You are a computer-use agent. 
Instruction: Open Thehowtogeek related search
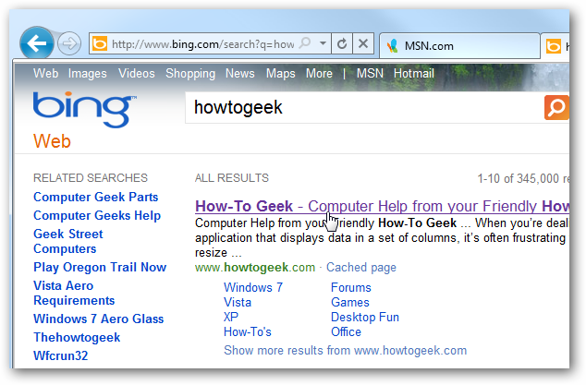pyautogui.click(x=77, y=338)
